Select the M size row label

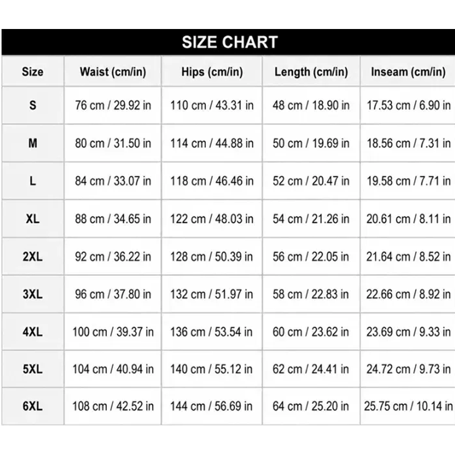tap(33, 143)
